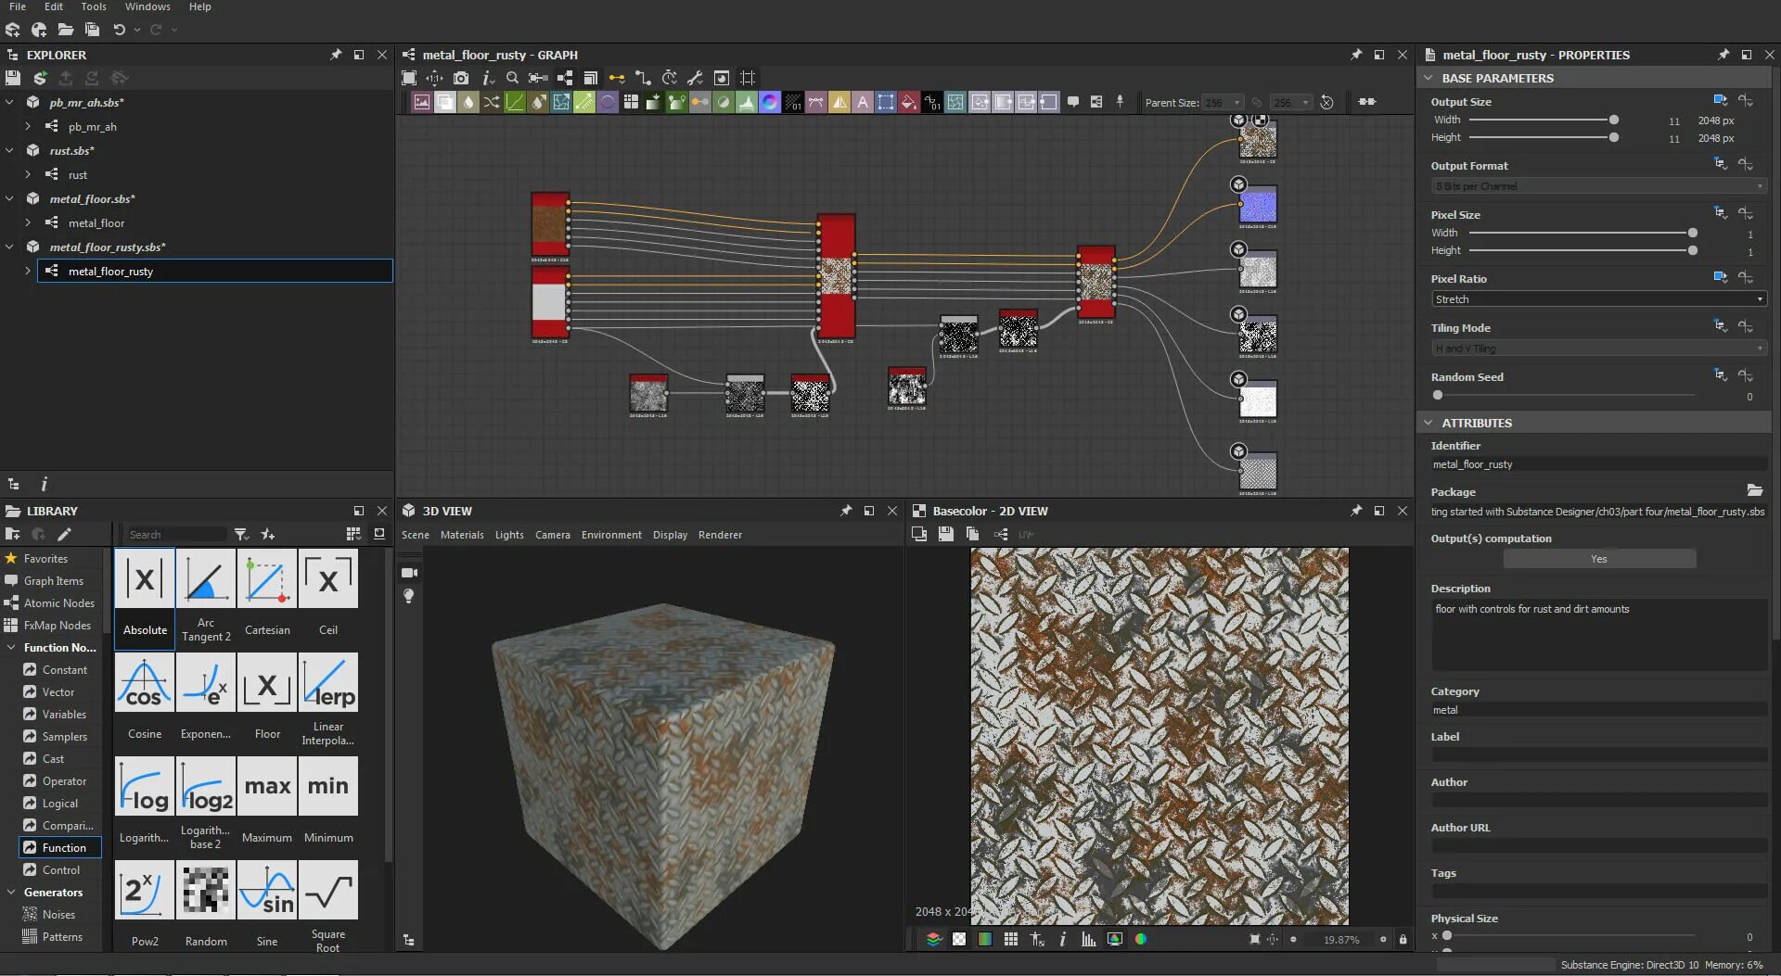Click the Output Size Width slider
Viewport: 1781px width, 976px height.
[x=1612, y=120]
